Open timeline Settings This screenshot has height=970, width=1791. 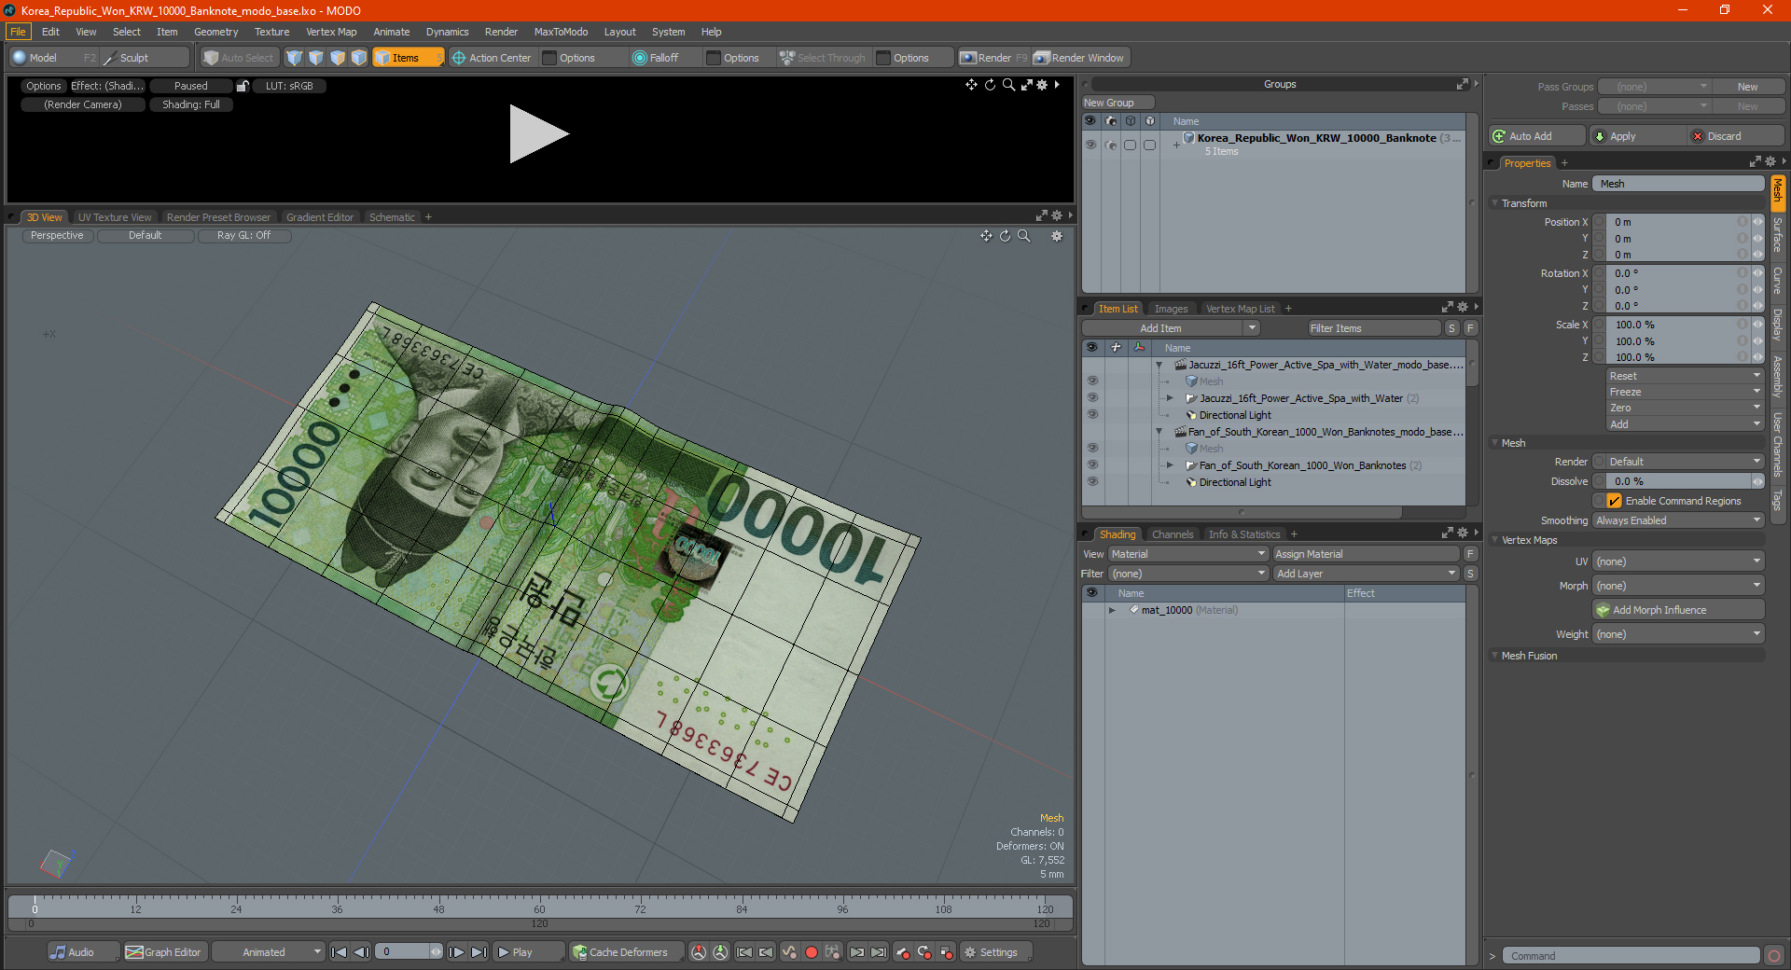click(996, 952)
